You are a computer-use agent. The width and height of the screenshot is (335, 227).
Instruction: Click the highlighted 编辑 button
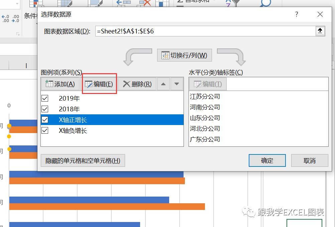[x=99, y=84]
